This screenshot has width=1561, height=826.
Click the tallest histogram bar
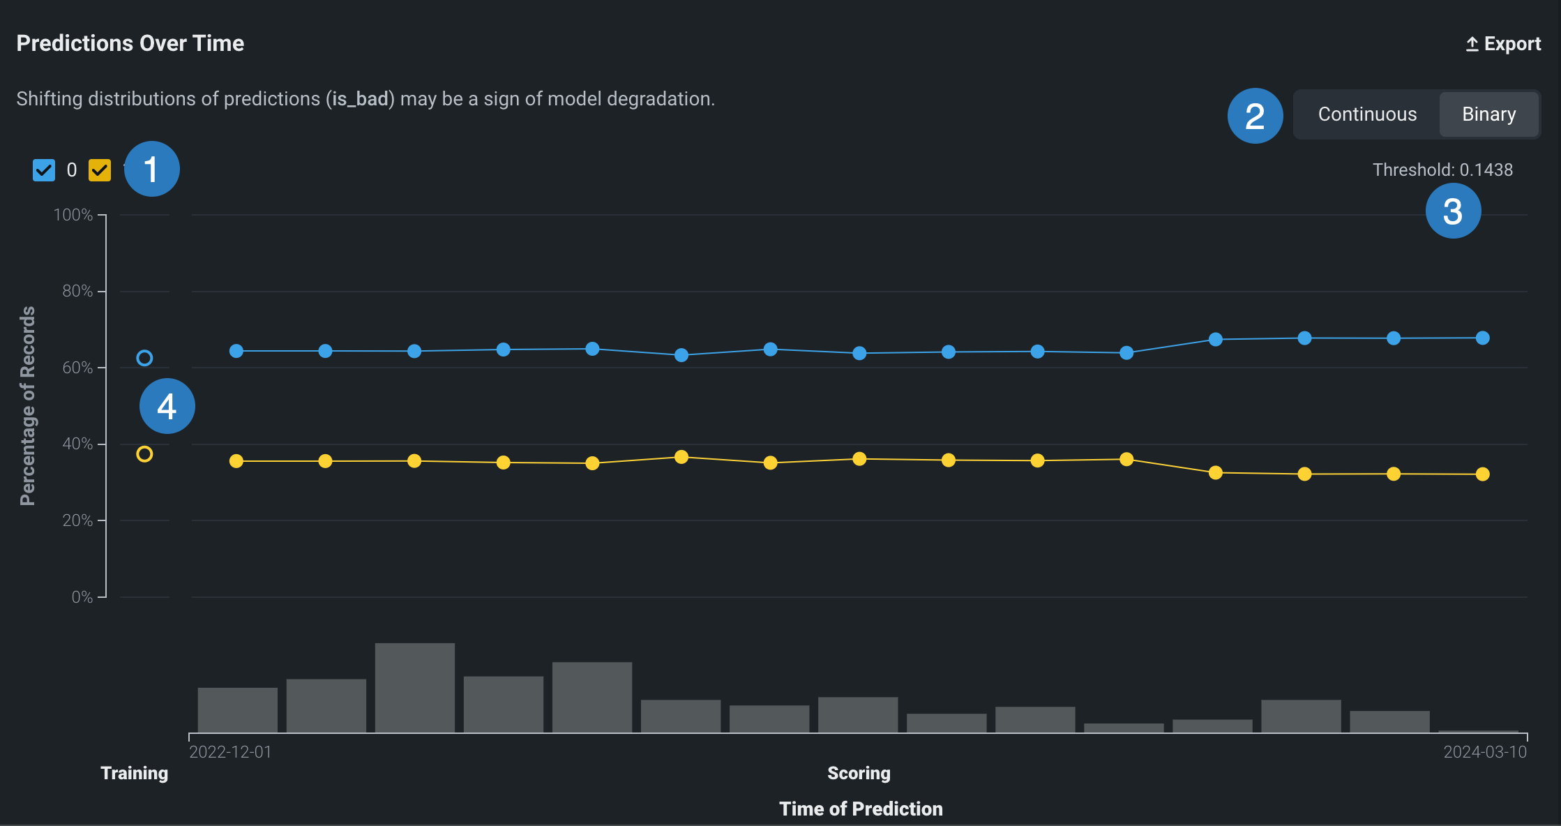[x=414, y=687]
